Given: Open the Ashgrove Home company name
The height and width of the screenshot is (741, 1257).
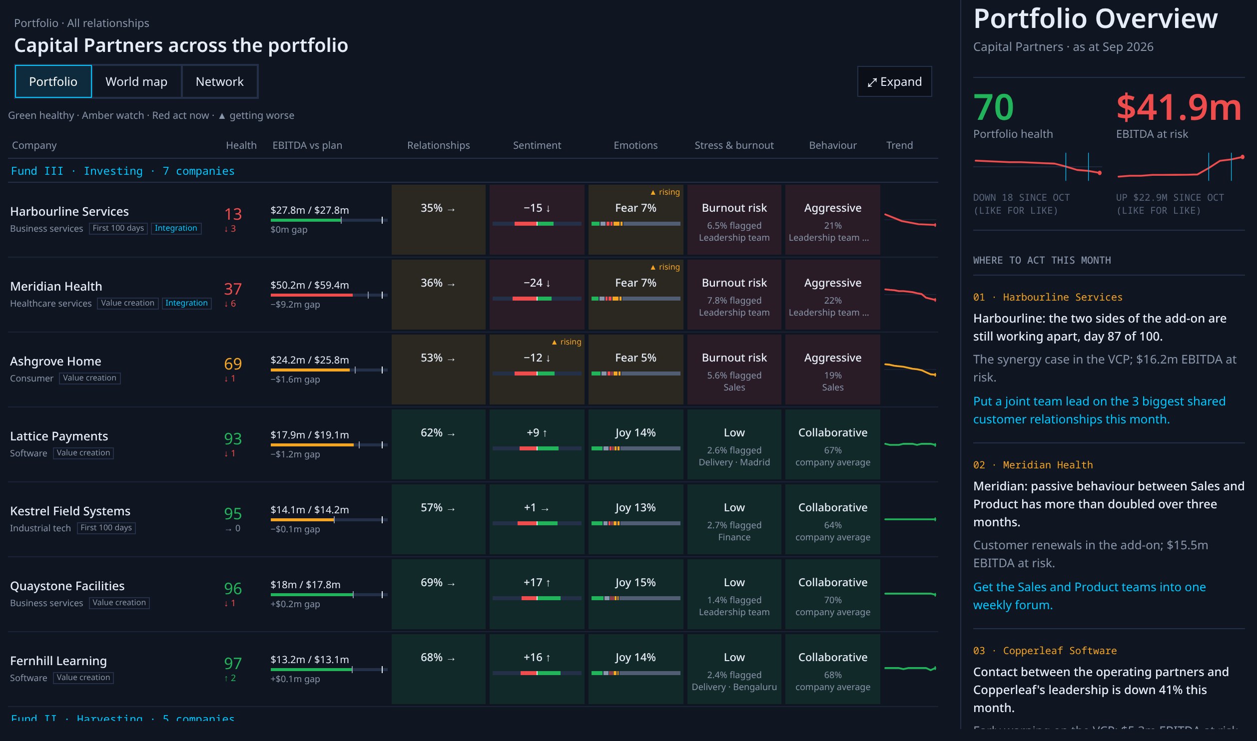Looking at the screenshot, I should click(55, 361).
